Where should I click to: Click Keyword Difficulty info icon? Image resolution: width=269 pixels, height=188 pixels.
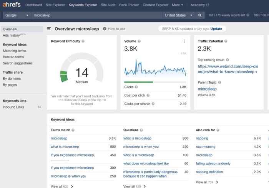tap(83, 41)
